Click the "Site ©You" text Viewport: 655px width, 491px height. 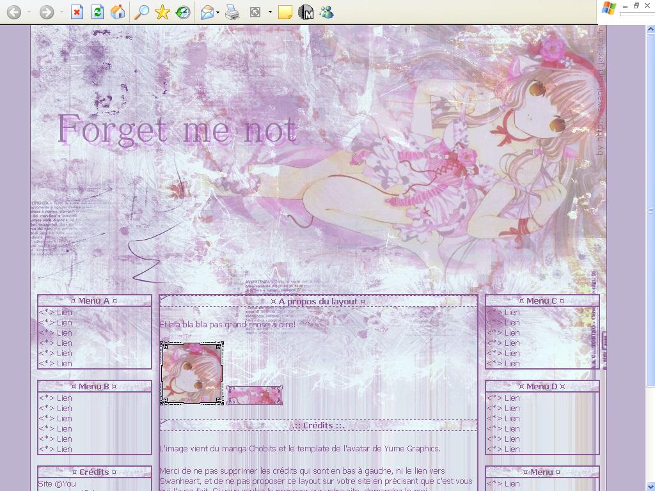(x=57, y=483)
